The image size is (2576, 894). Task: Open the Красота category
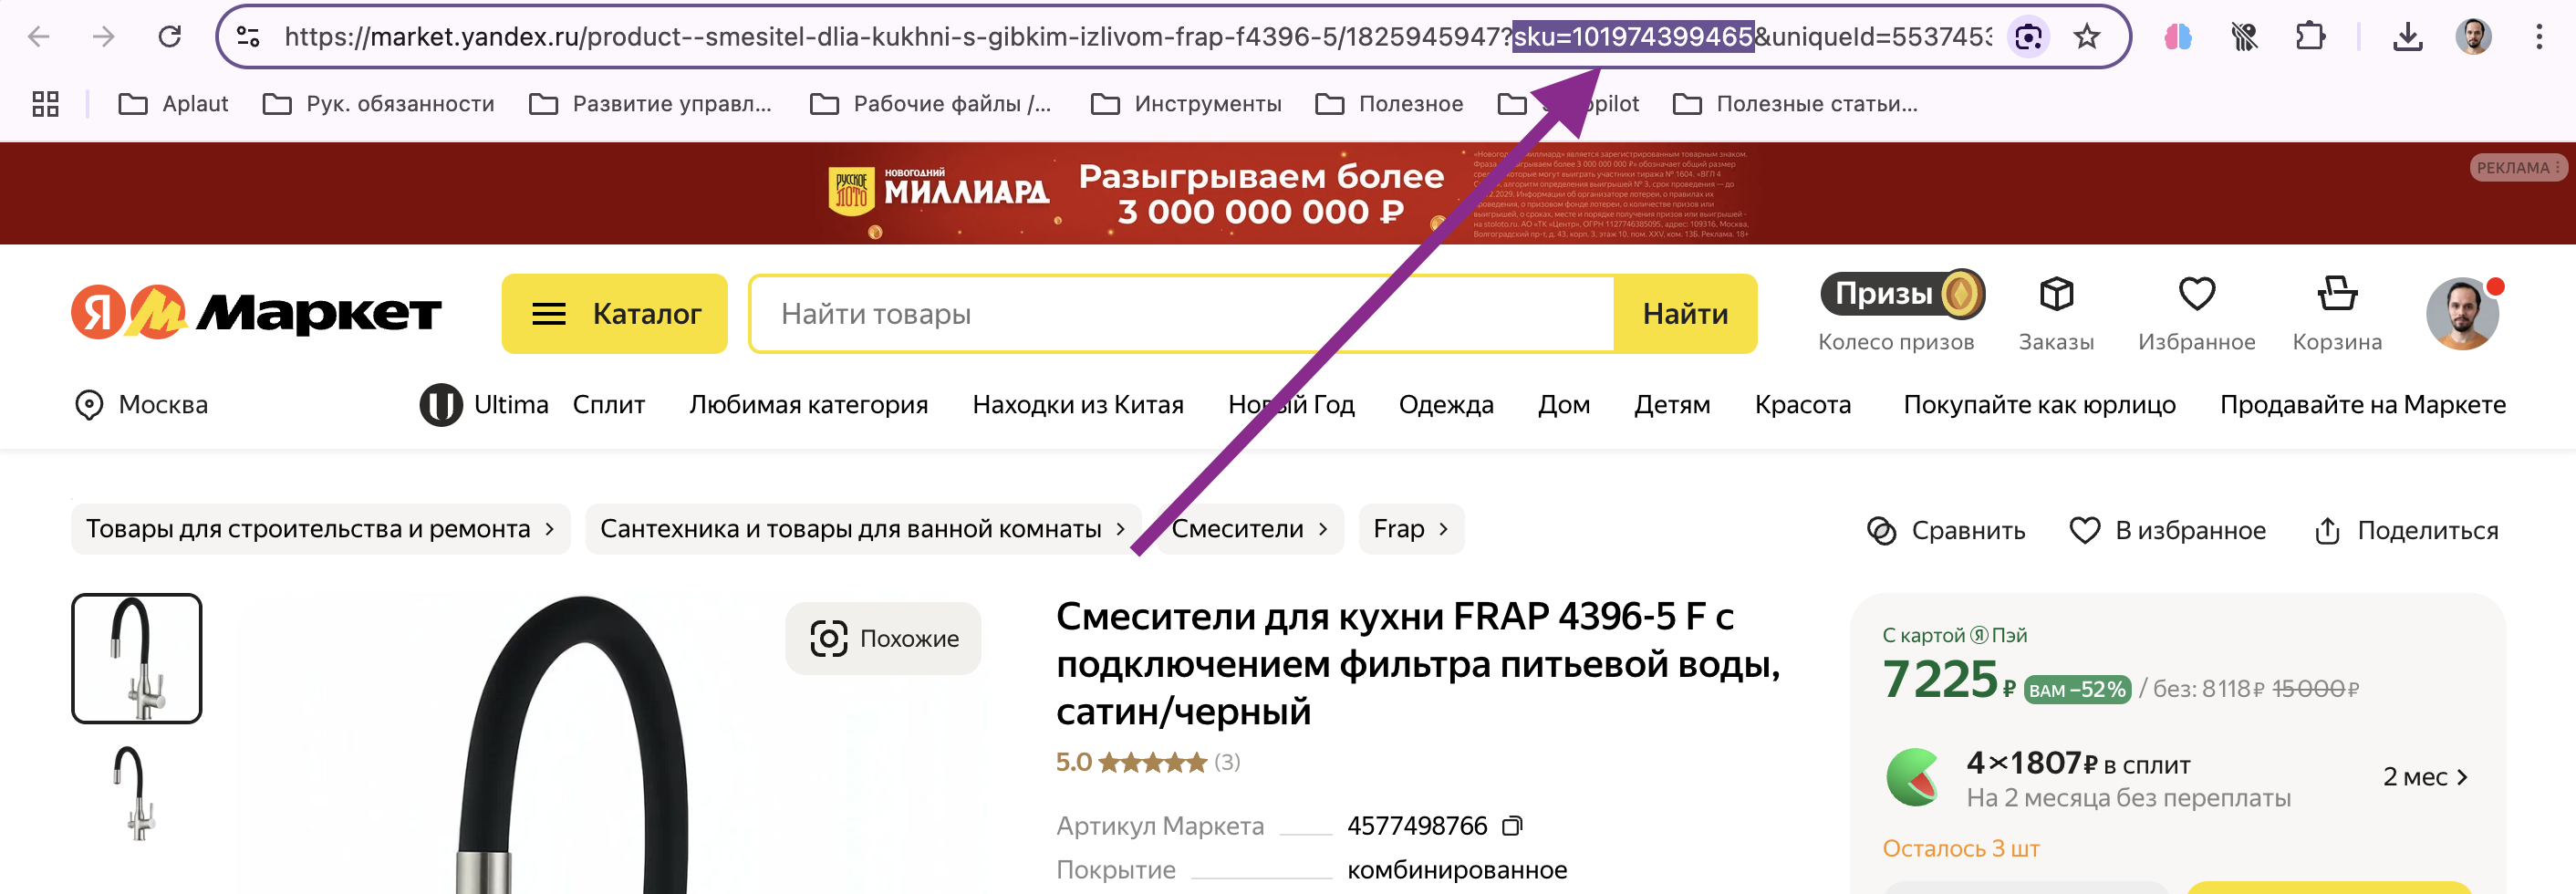point(1803,404)
